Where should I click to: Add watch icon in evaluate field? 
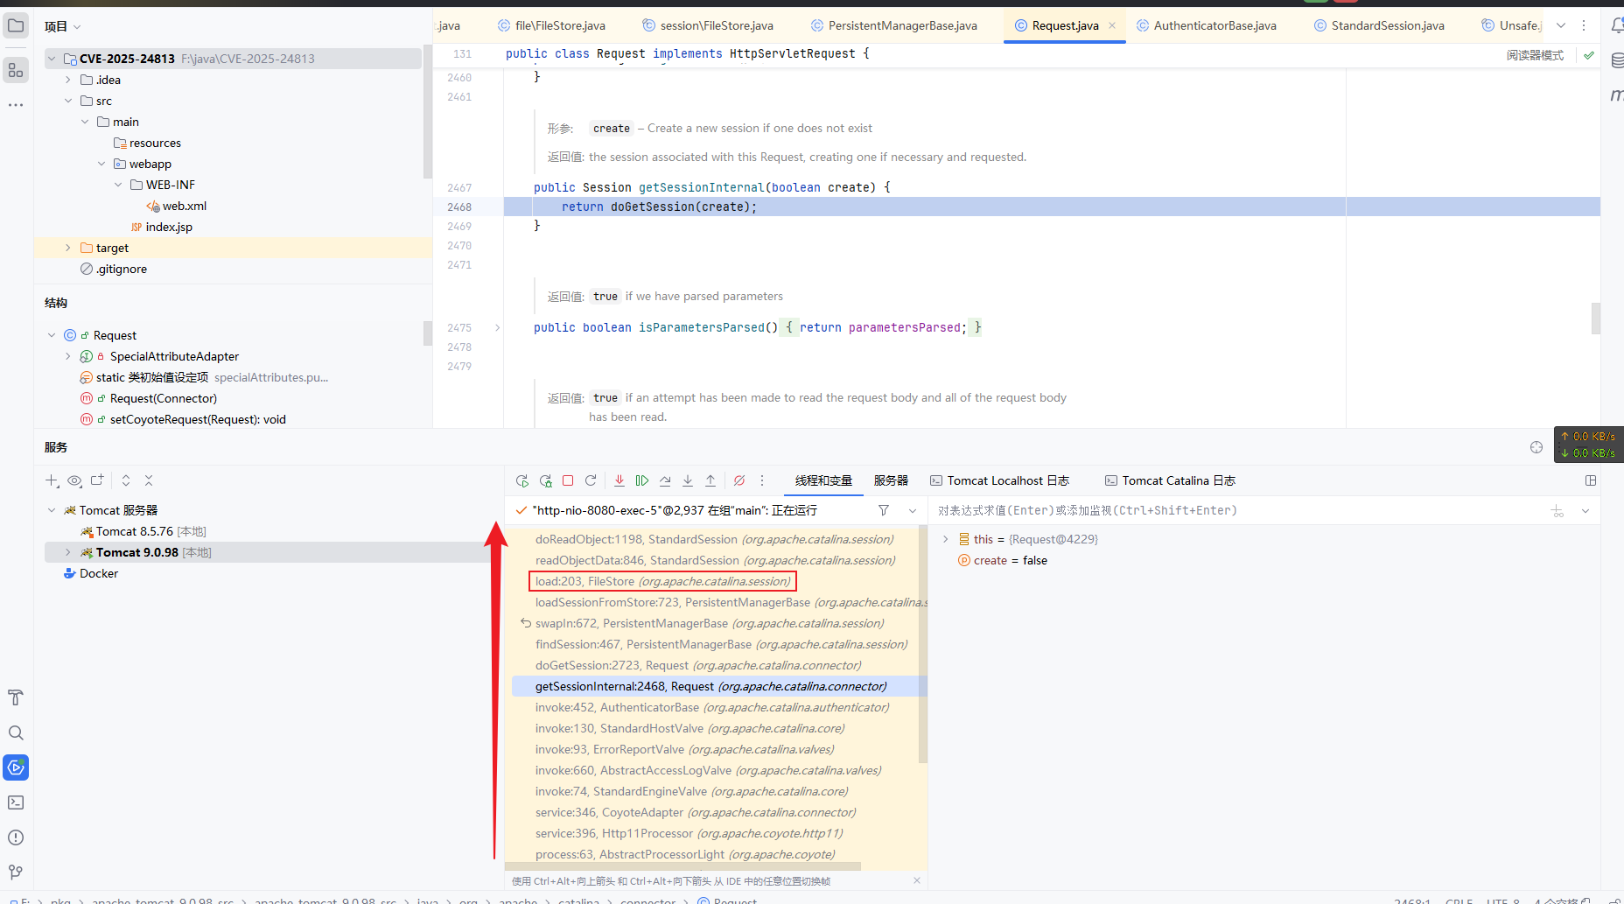click(x=1557, y=511)
